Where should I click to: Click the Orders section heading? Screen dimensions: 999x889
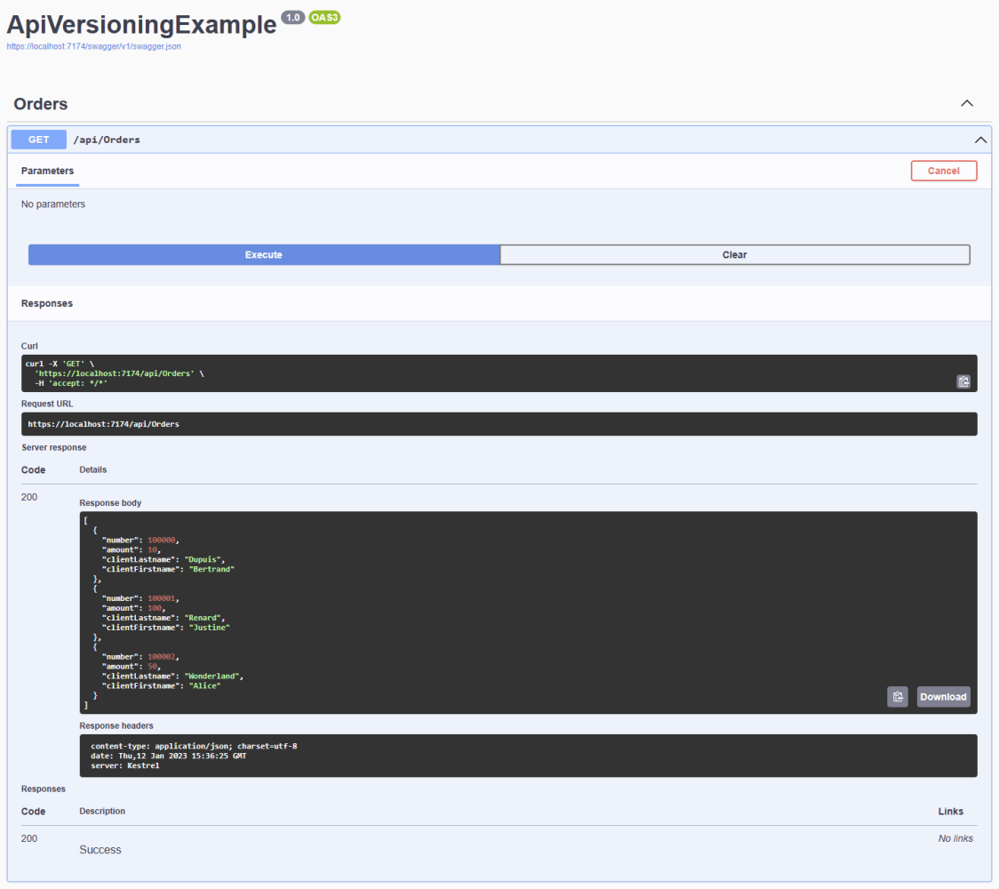pos(41,104)
